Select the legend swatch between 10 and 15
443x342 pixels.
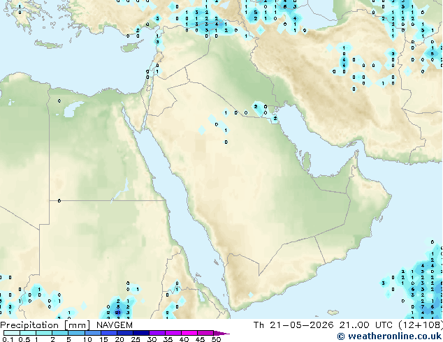pos(93,333)
